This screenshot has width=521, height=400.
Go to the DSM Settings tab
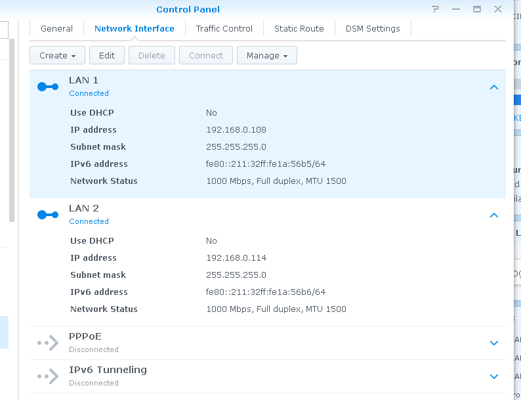coord(373,29)
